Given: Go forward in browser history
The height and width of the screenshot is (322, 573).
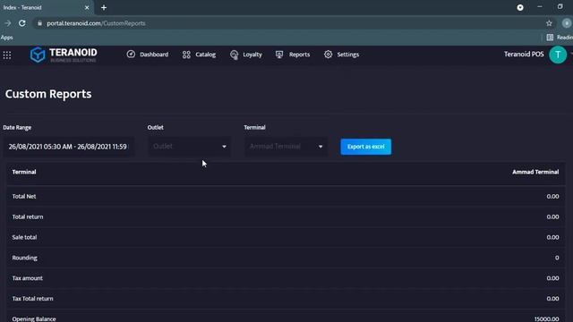Looking at the screenshot, I should 8,23.
